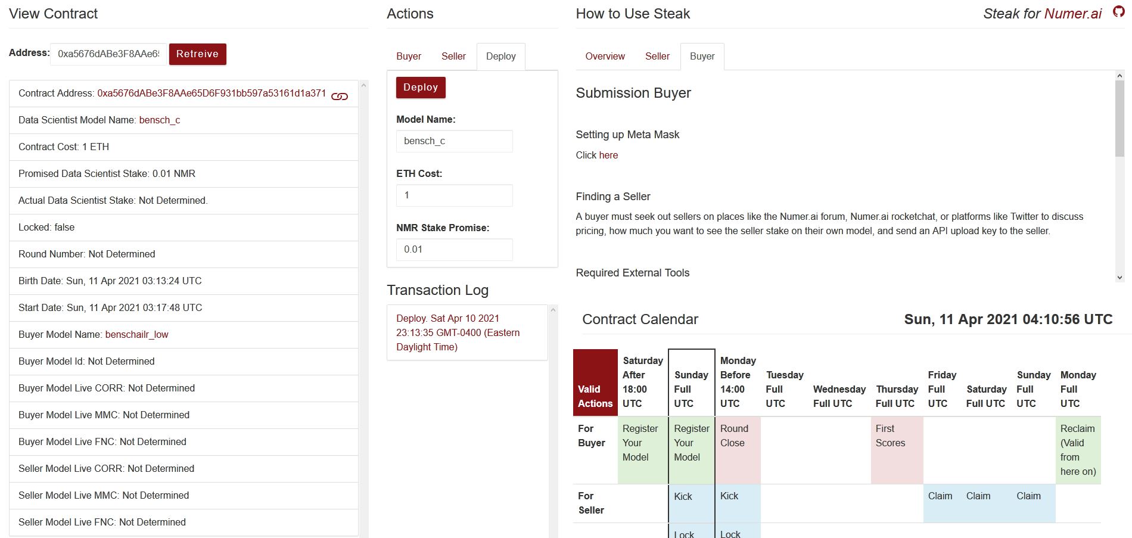Click the 'Reclaim (Valid from here on)' cell
1132x538 pixels.
(1078, 450)
